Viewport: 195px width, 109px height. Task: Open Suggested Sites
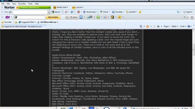(27, 22)
